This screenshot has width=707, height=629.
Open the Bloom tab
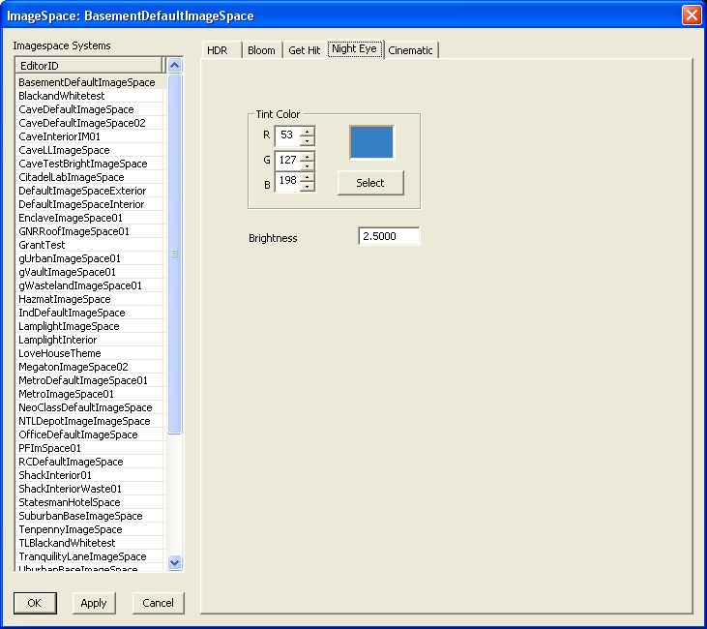[x=261, y=50]
